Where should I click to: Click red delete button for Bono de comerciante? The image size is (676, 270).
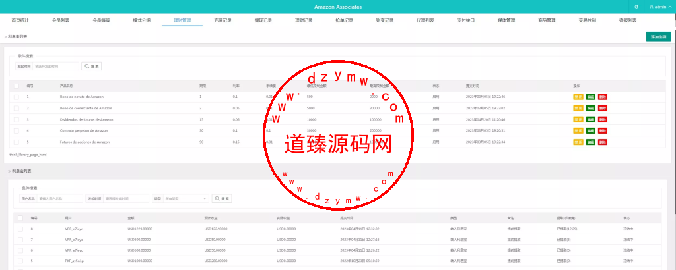(602, 109)
